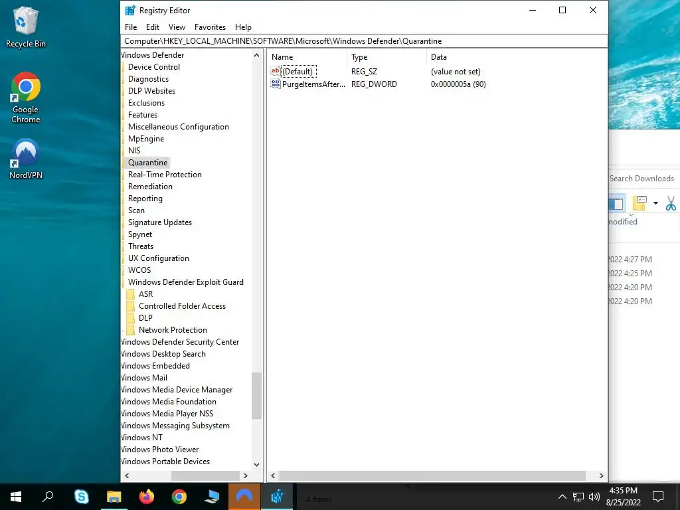This screenshot has width=680, height=510.
Task: Click the network tray icon
Action: 578,497
